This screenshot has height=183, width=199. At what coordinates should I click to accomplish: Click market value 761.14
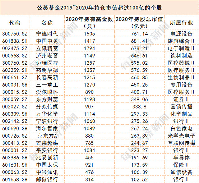pyautogui.click(x=139, y=34)
